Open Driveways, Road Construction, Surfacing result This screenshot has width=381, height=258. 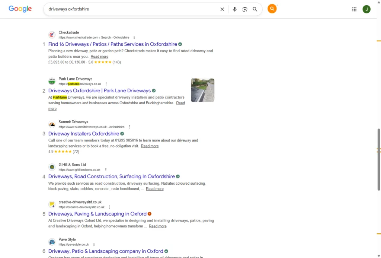112,176
